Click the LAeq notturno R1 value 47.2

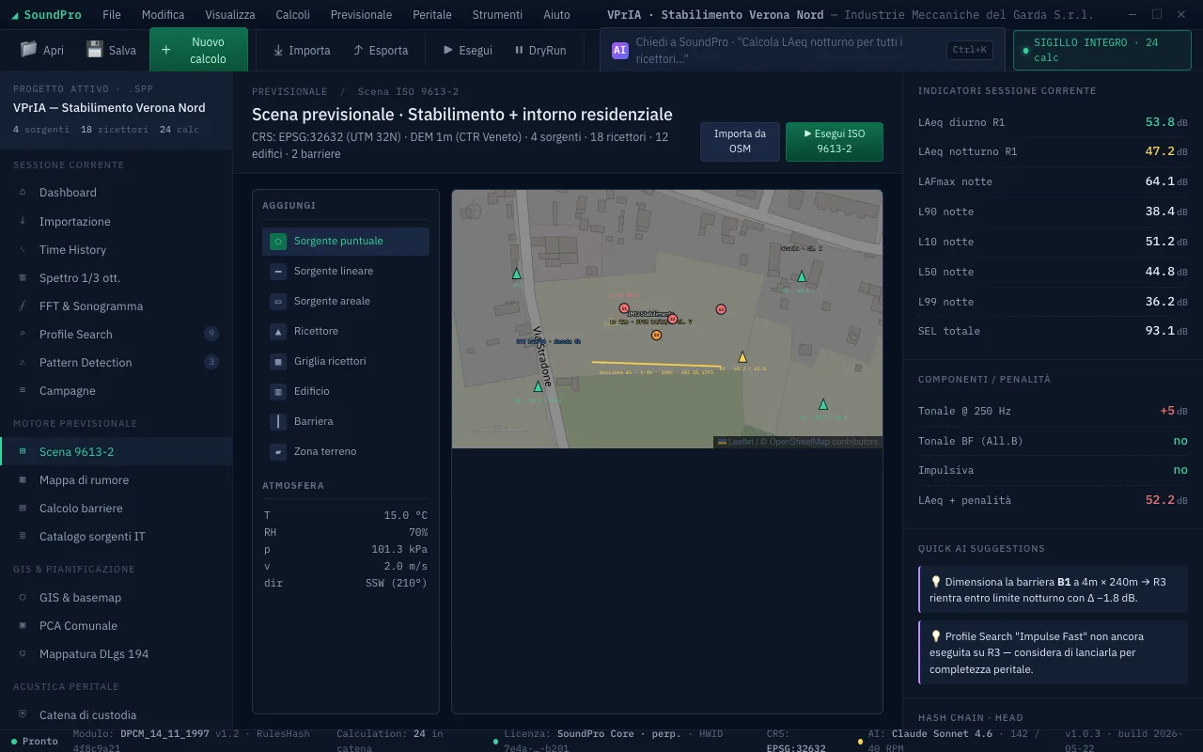tap(1160, 151)
